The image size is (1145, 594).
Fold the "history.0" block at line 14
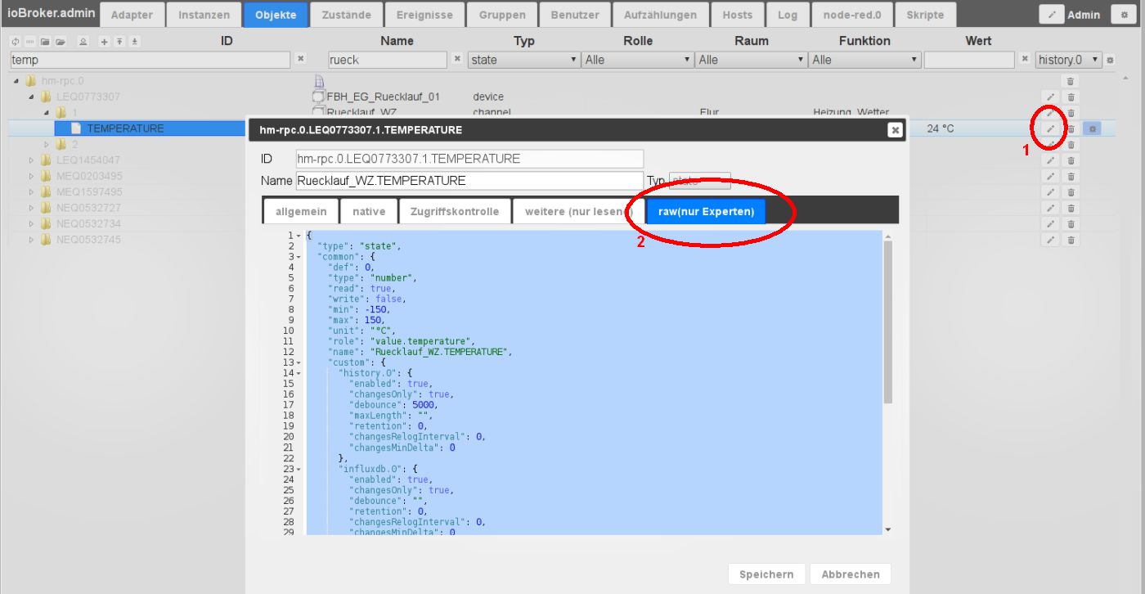click(x=299, y=373)
